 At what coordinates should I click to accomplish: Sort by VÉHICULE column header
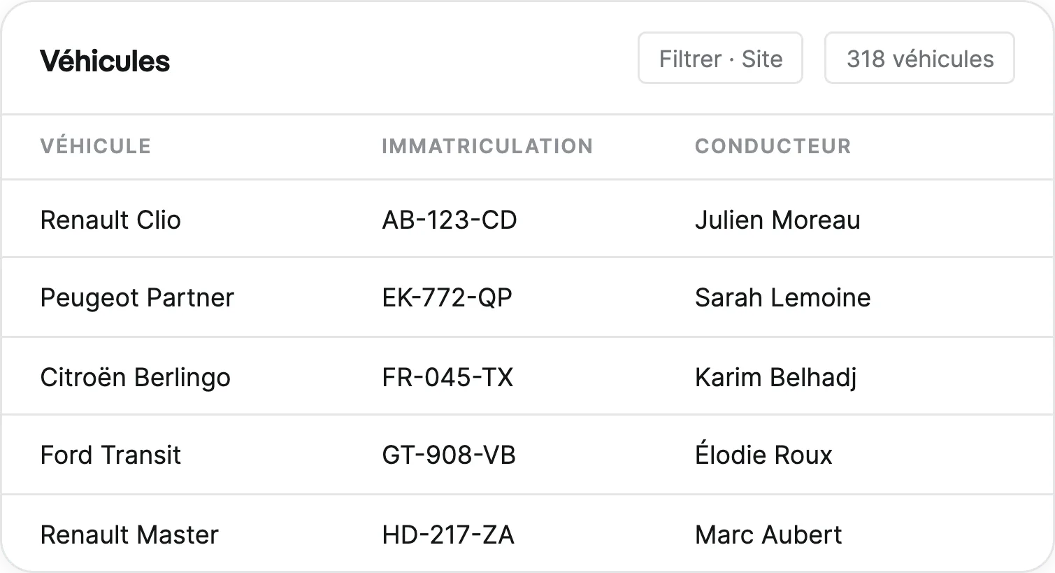point(96,146)
